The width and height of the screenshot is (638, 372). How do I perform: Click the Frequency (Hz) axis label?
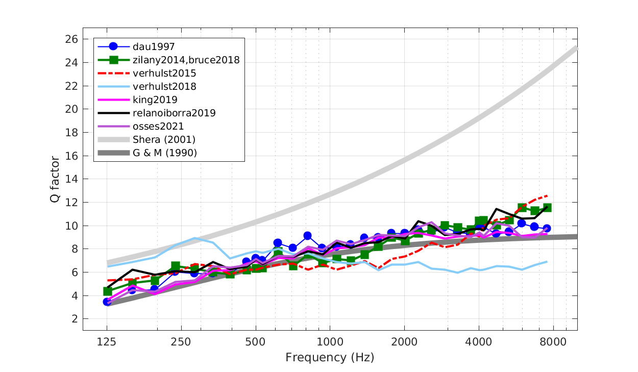331,357
